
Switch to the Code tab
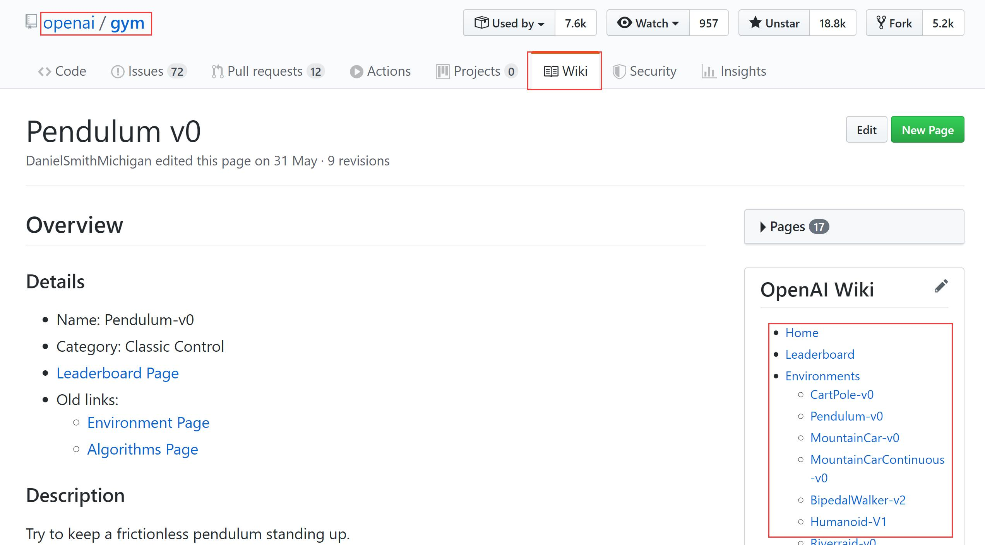pyautogui.click(x=62, y=72)
